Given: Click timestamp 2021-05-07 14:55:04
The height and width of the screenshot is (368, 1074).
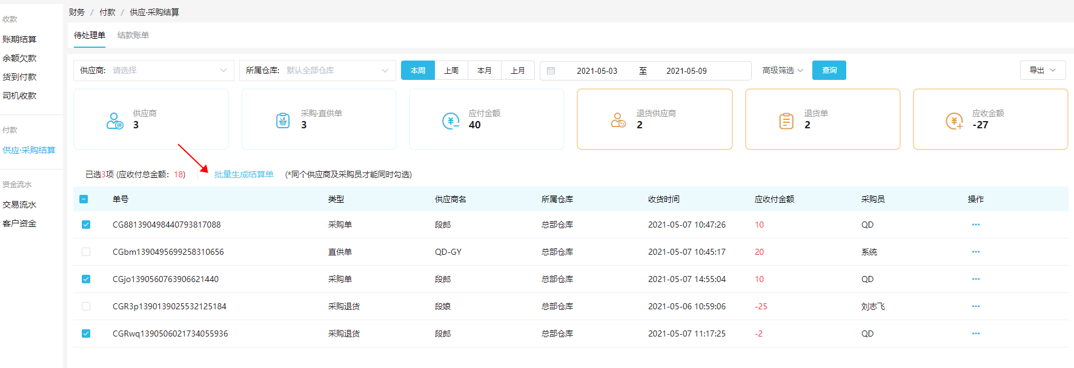Looking at the screenshot, I should [687, 279].
